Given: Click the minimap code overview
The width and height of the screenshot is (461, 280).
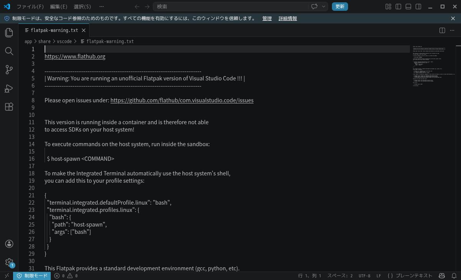Looking at the screenshot, I should pyautogui.click(x=434, y=65).
